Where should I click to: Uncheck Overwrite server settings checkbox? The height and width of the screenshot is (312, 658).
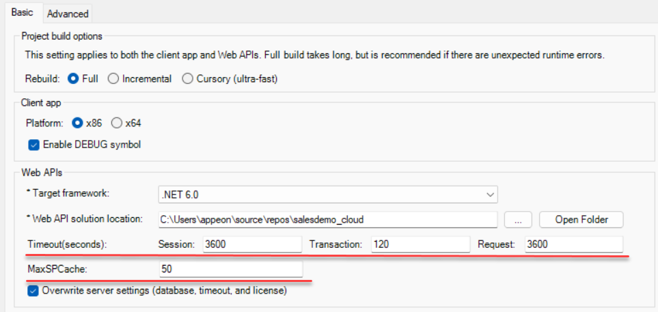click(33, 290)
